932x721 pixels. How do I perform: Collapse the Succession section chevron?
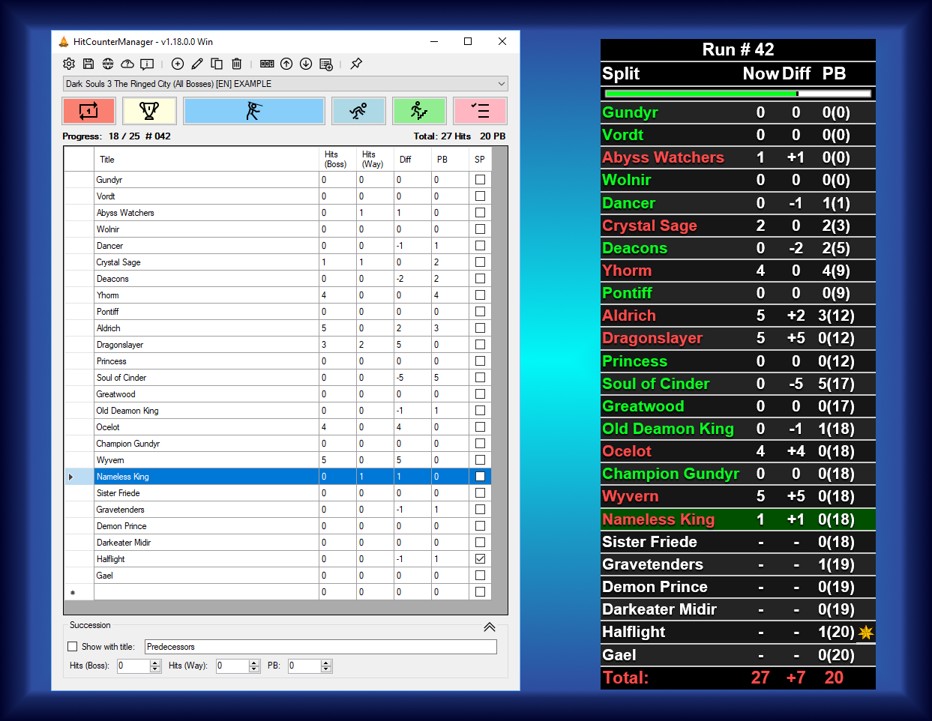click(x=490, y=627)
